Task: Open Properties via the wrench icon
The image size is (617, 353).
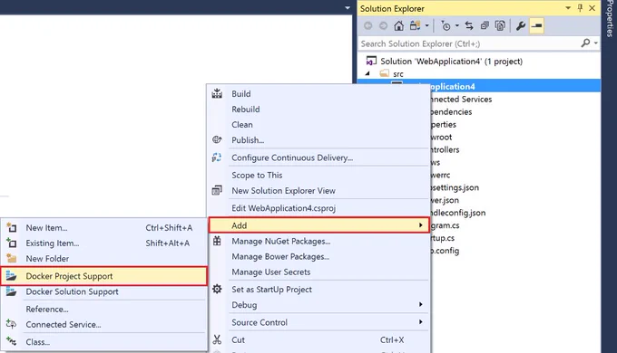Action: (x=521, y=26)
